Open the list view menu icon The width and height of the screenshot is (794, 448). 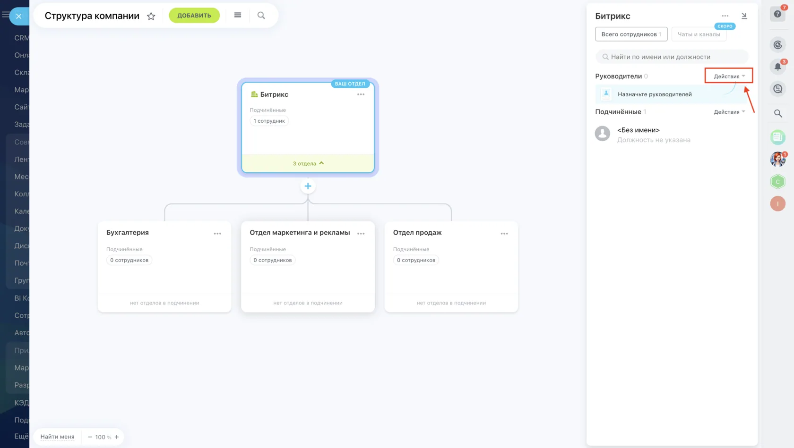[x=238, y=16]
